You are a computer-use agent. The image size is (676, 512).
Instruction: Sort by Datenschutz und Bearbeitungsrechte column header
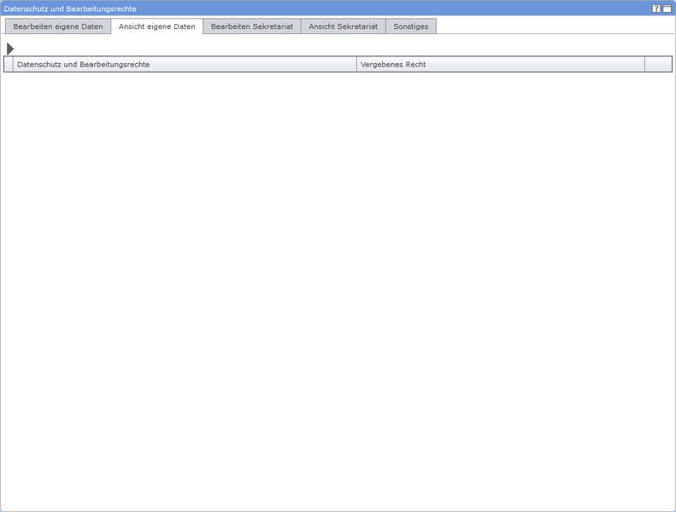tap(184, 65)
